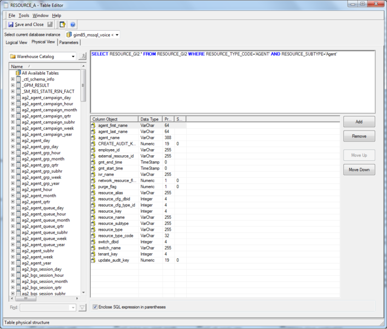Open the Find combo box dropdown
387x329 pixels.
[73, 308]
